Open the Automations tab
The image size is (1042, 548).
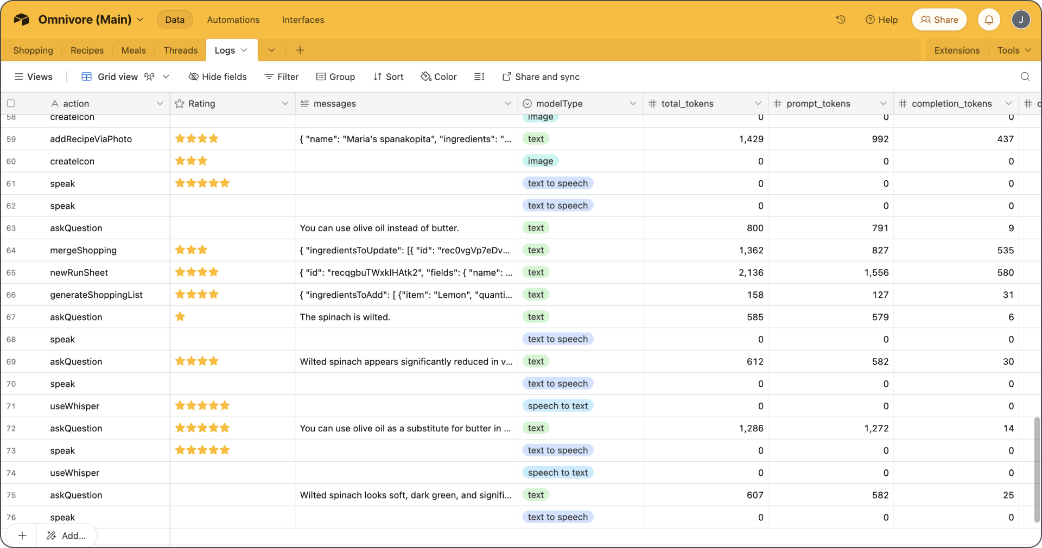click(233, 20)
